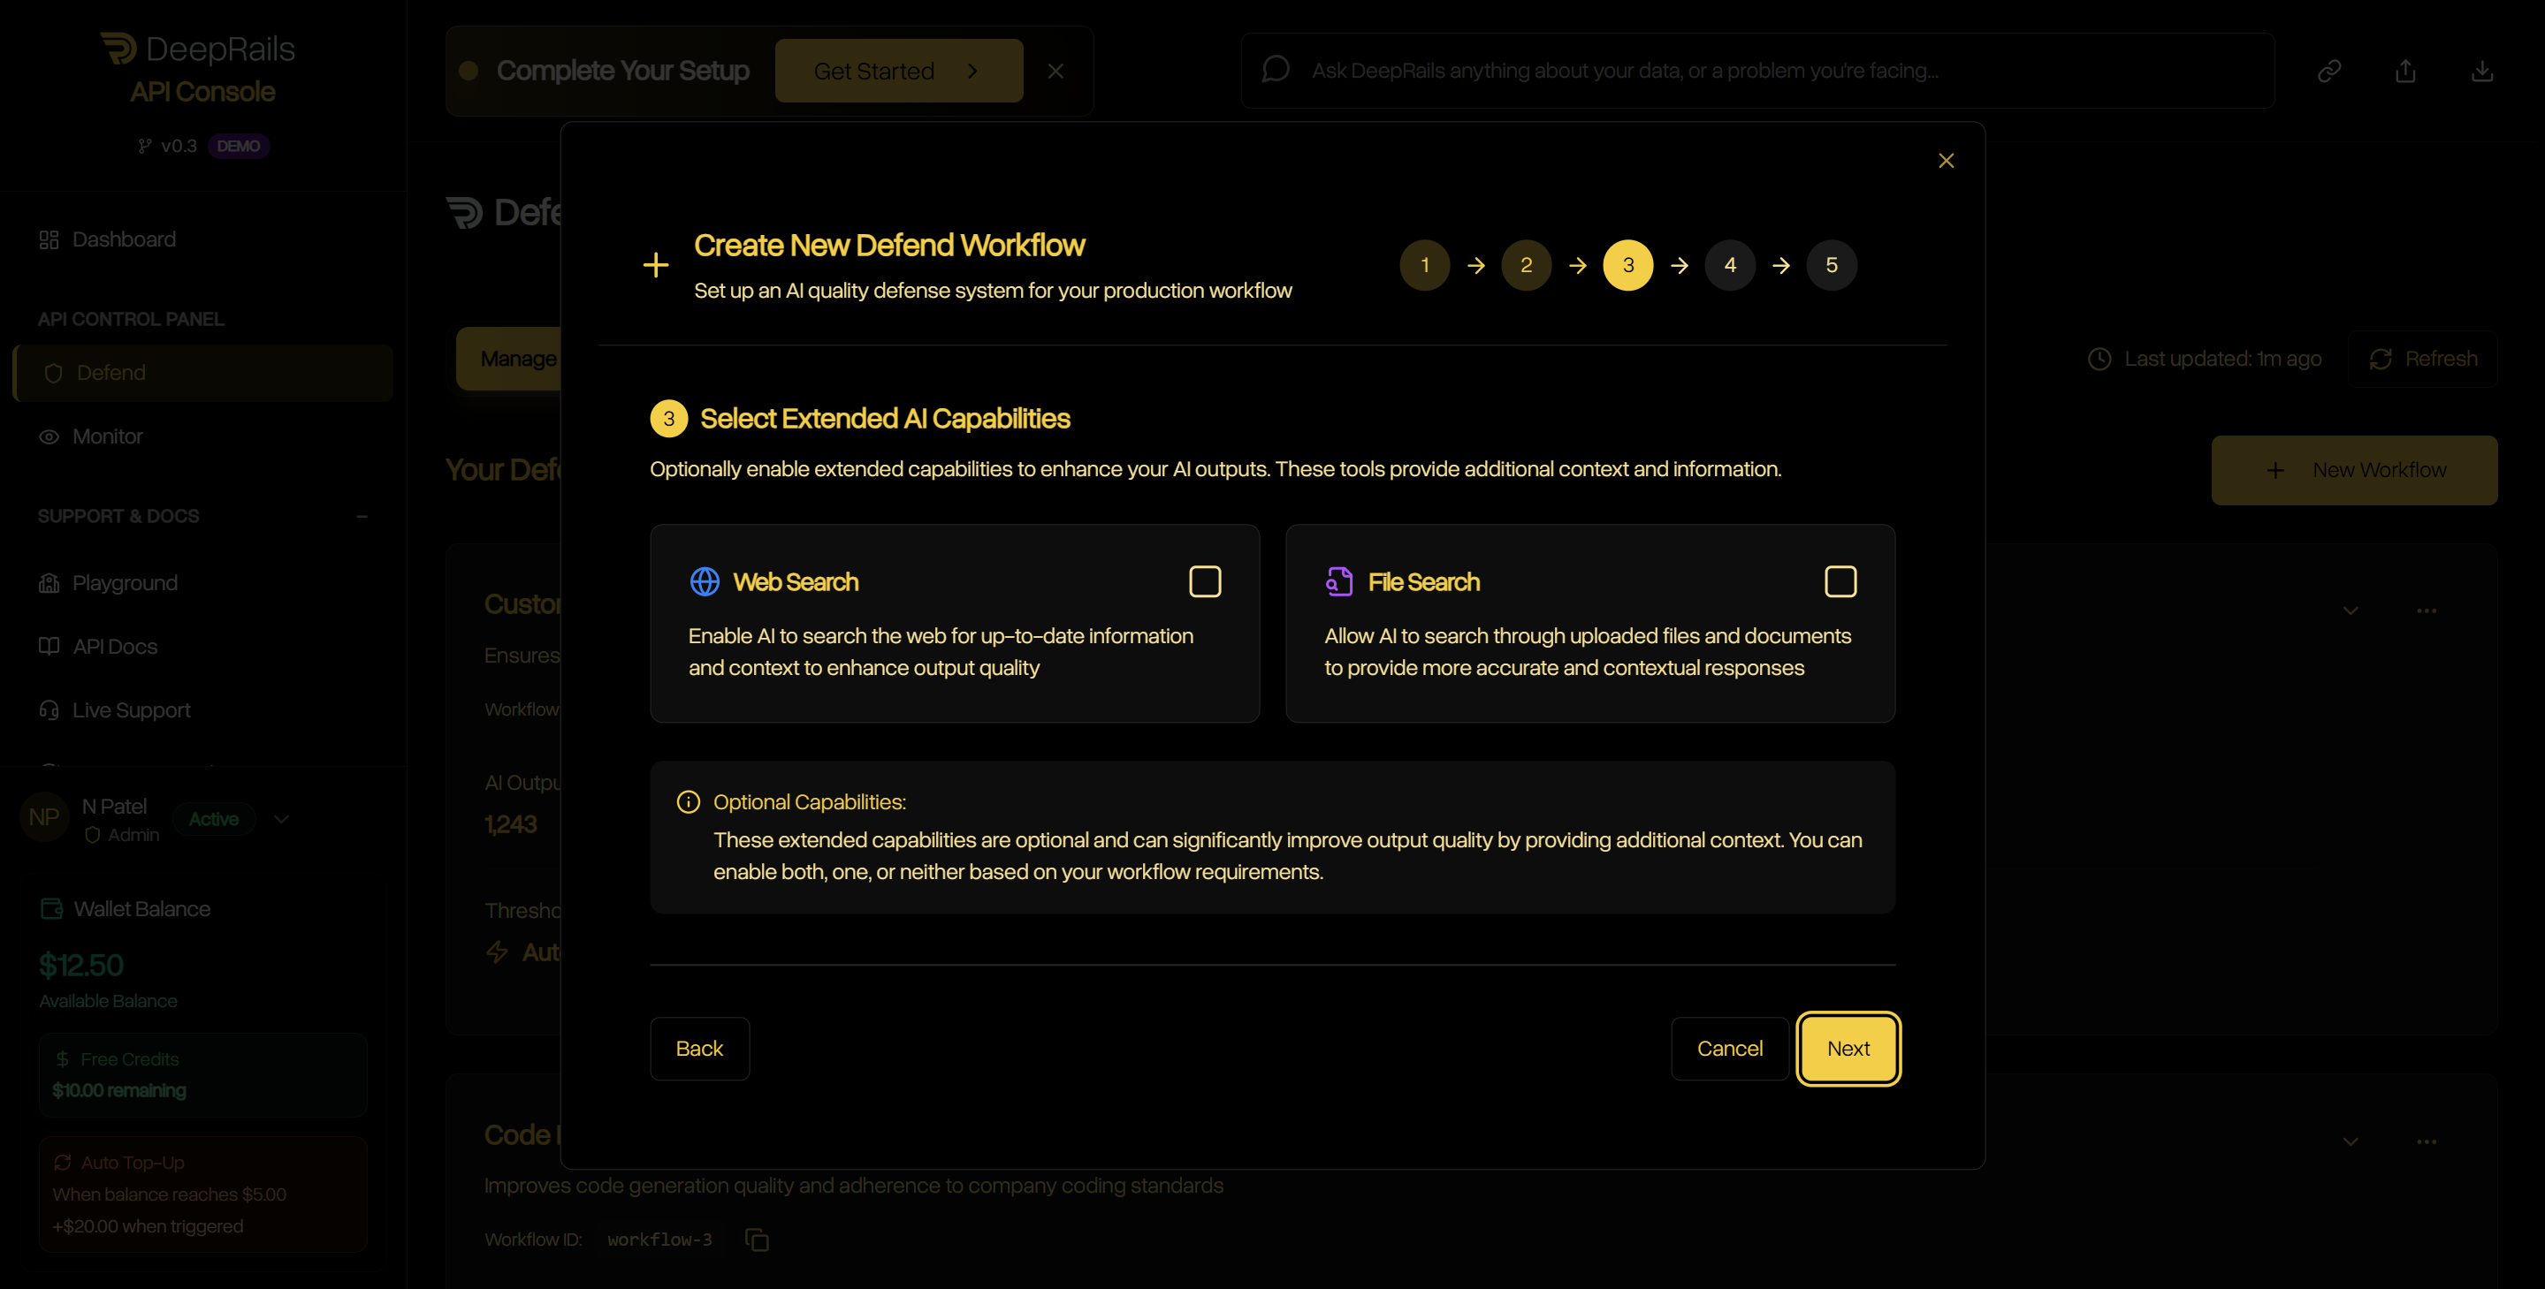Click the File Search document icon
2545x1289 pixels.
point(1337,582)
